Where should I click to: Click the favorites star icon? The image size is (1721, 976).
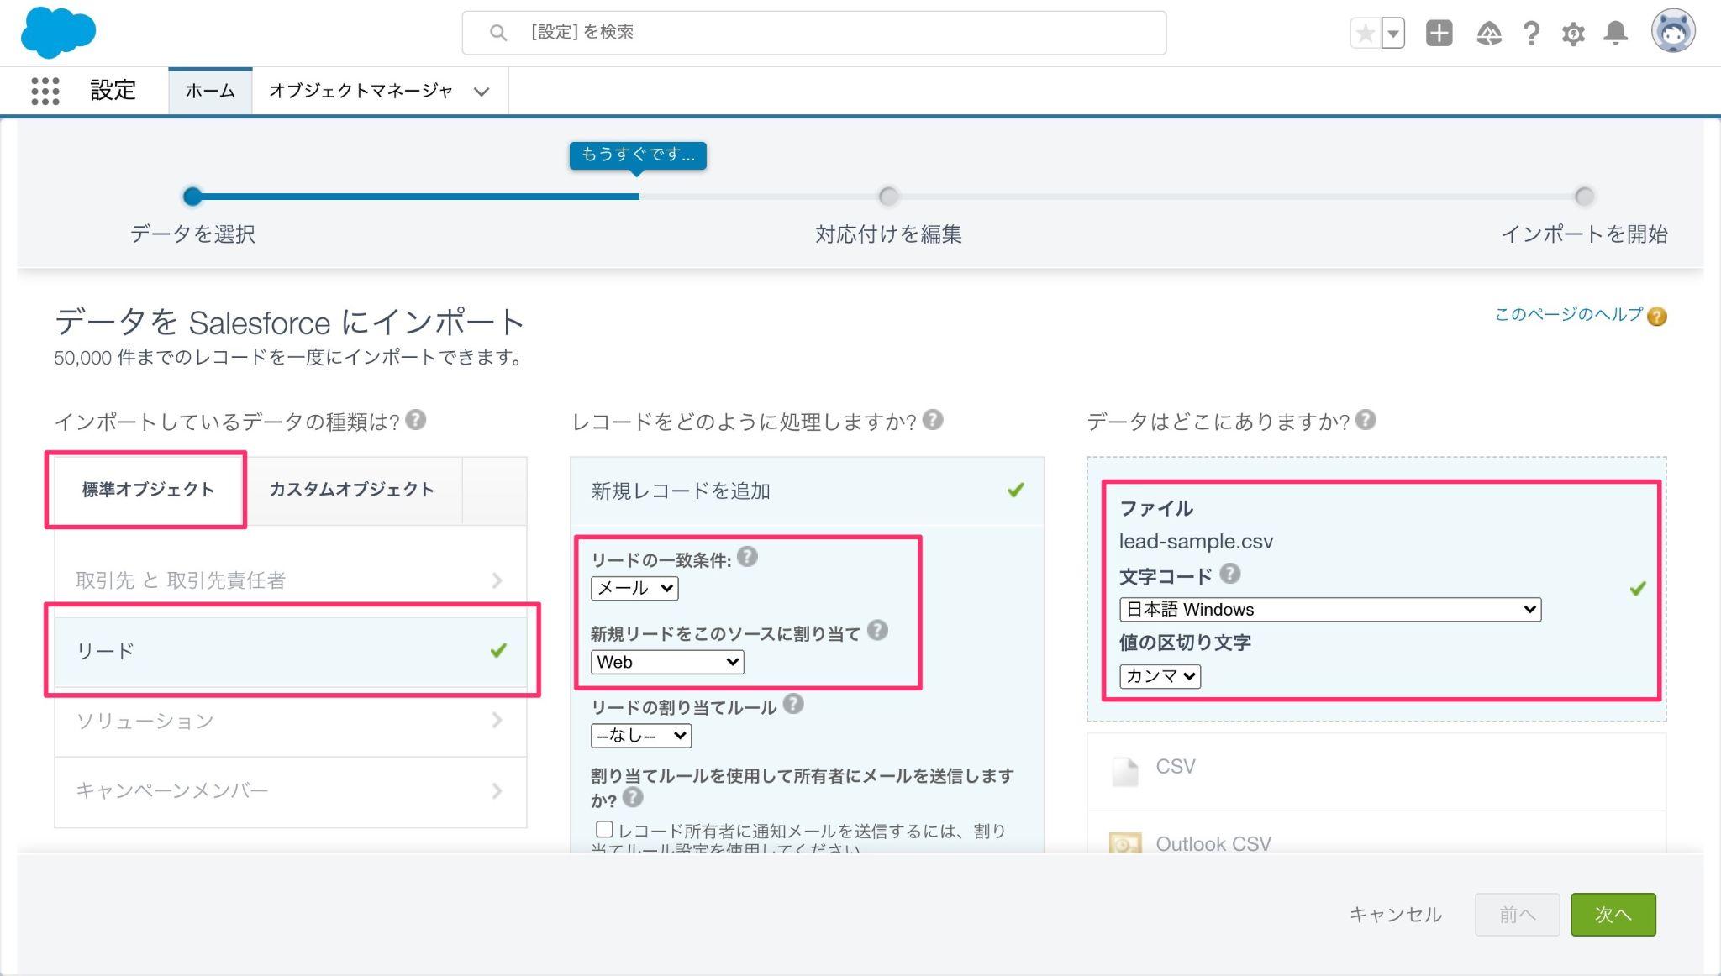pos(1366,34)
